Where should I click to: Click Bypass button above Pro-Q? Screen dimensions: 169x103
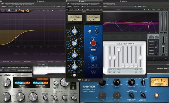[x=4, y=7]
